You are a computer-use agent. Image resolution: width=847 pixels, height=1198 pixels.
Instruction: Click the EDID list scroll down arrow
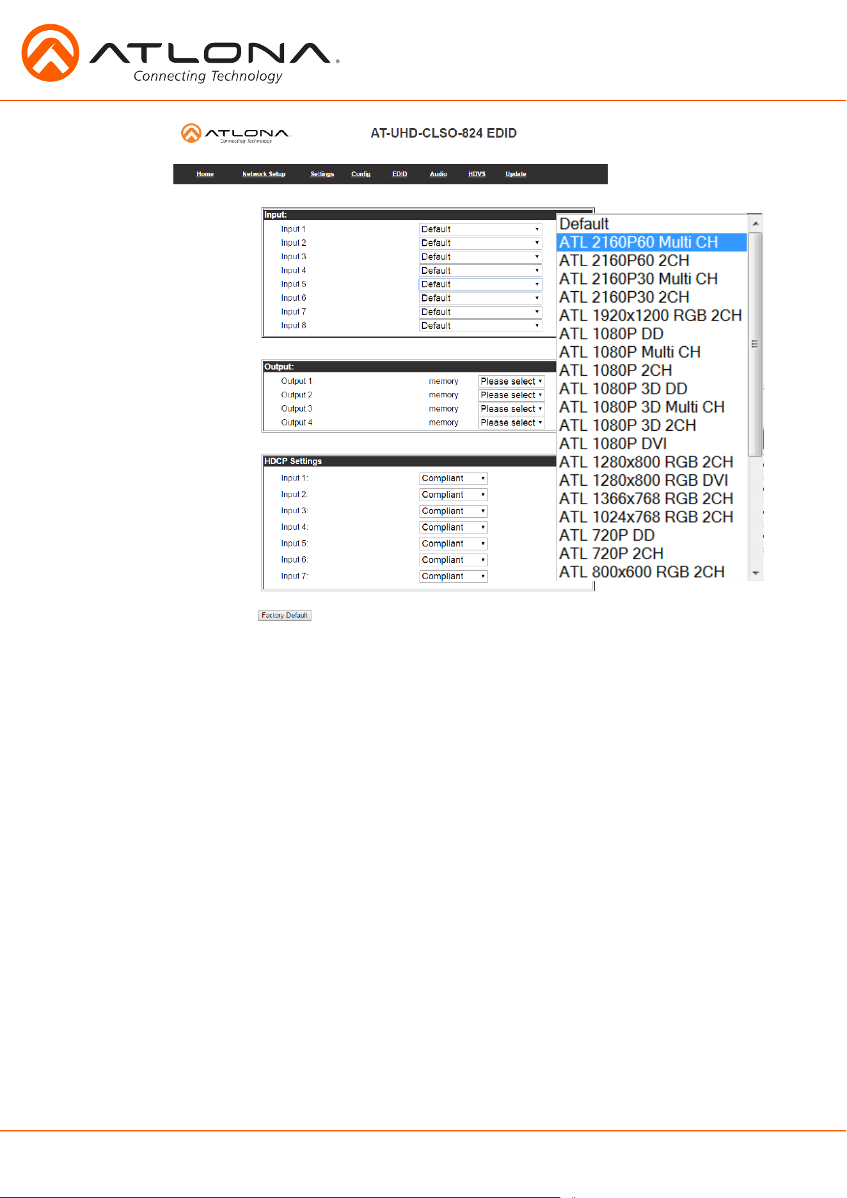click(x=756, y=573)
